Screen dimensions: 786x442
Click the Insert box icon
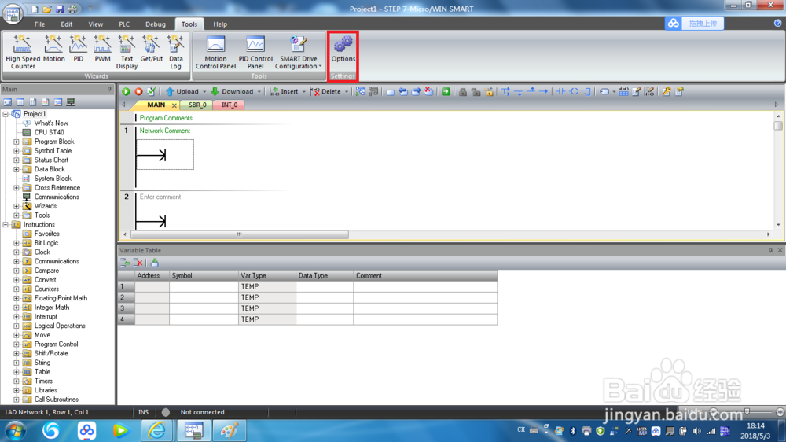[586, 91]
